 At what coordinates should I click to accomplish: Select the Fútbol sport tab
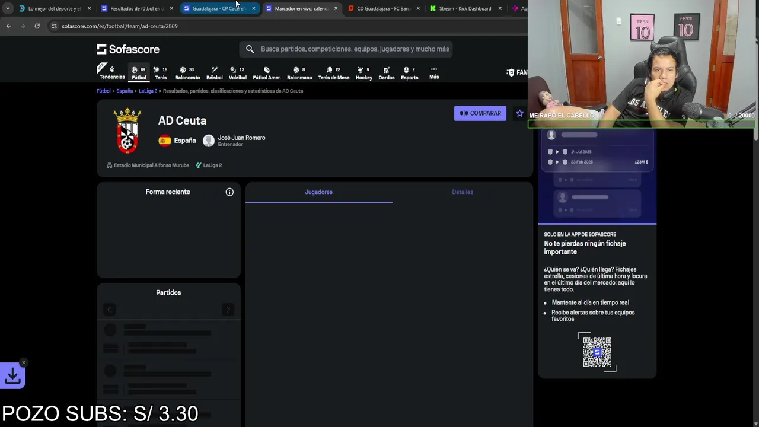[x=139, y=73]
